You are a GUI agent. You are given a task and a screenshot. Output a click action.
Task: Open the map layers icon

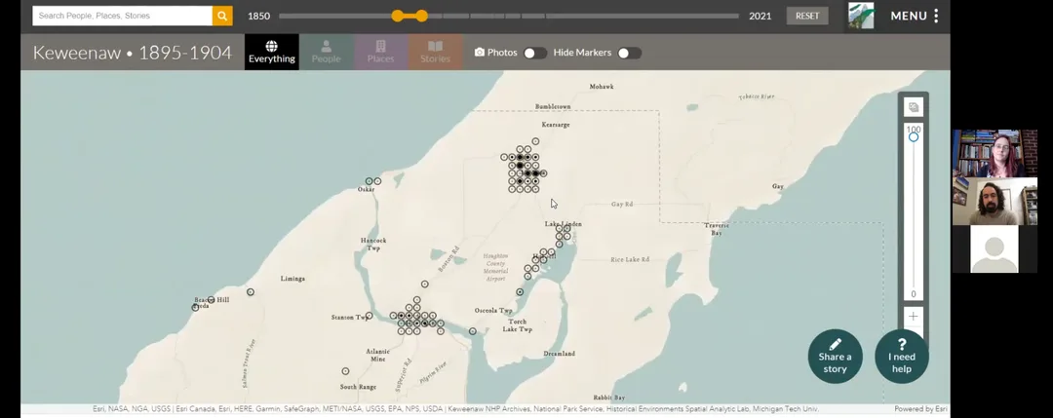pos(914,106)
